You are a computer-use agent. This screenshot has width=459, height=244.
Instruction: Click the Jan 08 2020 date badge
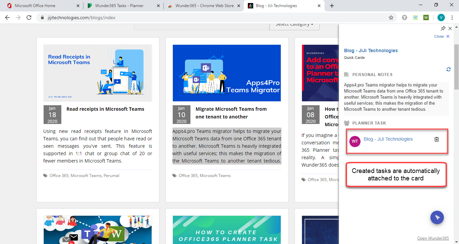point(311,115)
